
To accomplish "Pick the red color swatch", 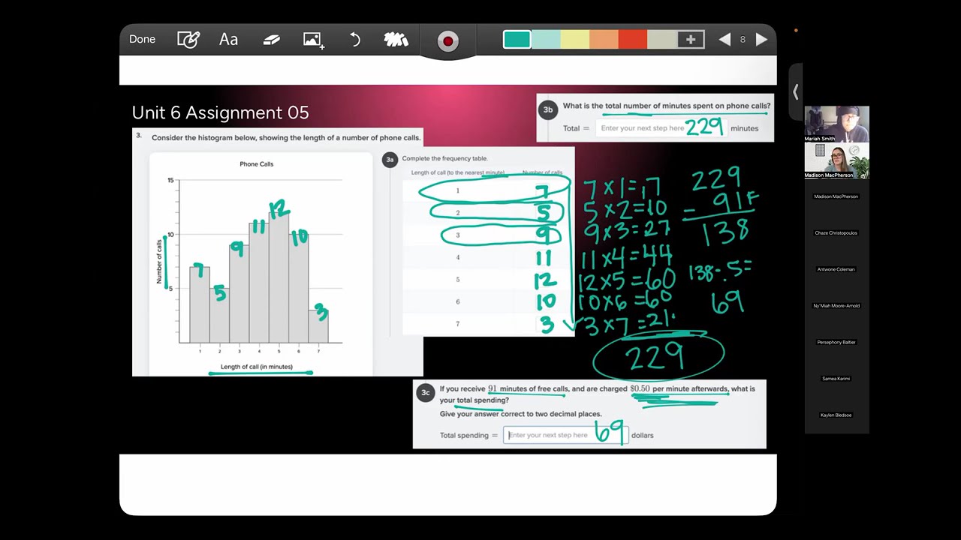I will [x=632, y=40].
